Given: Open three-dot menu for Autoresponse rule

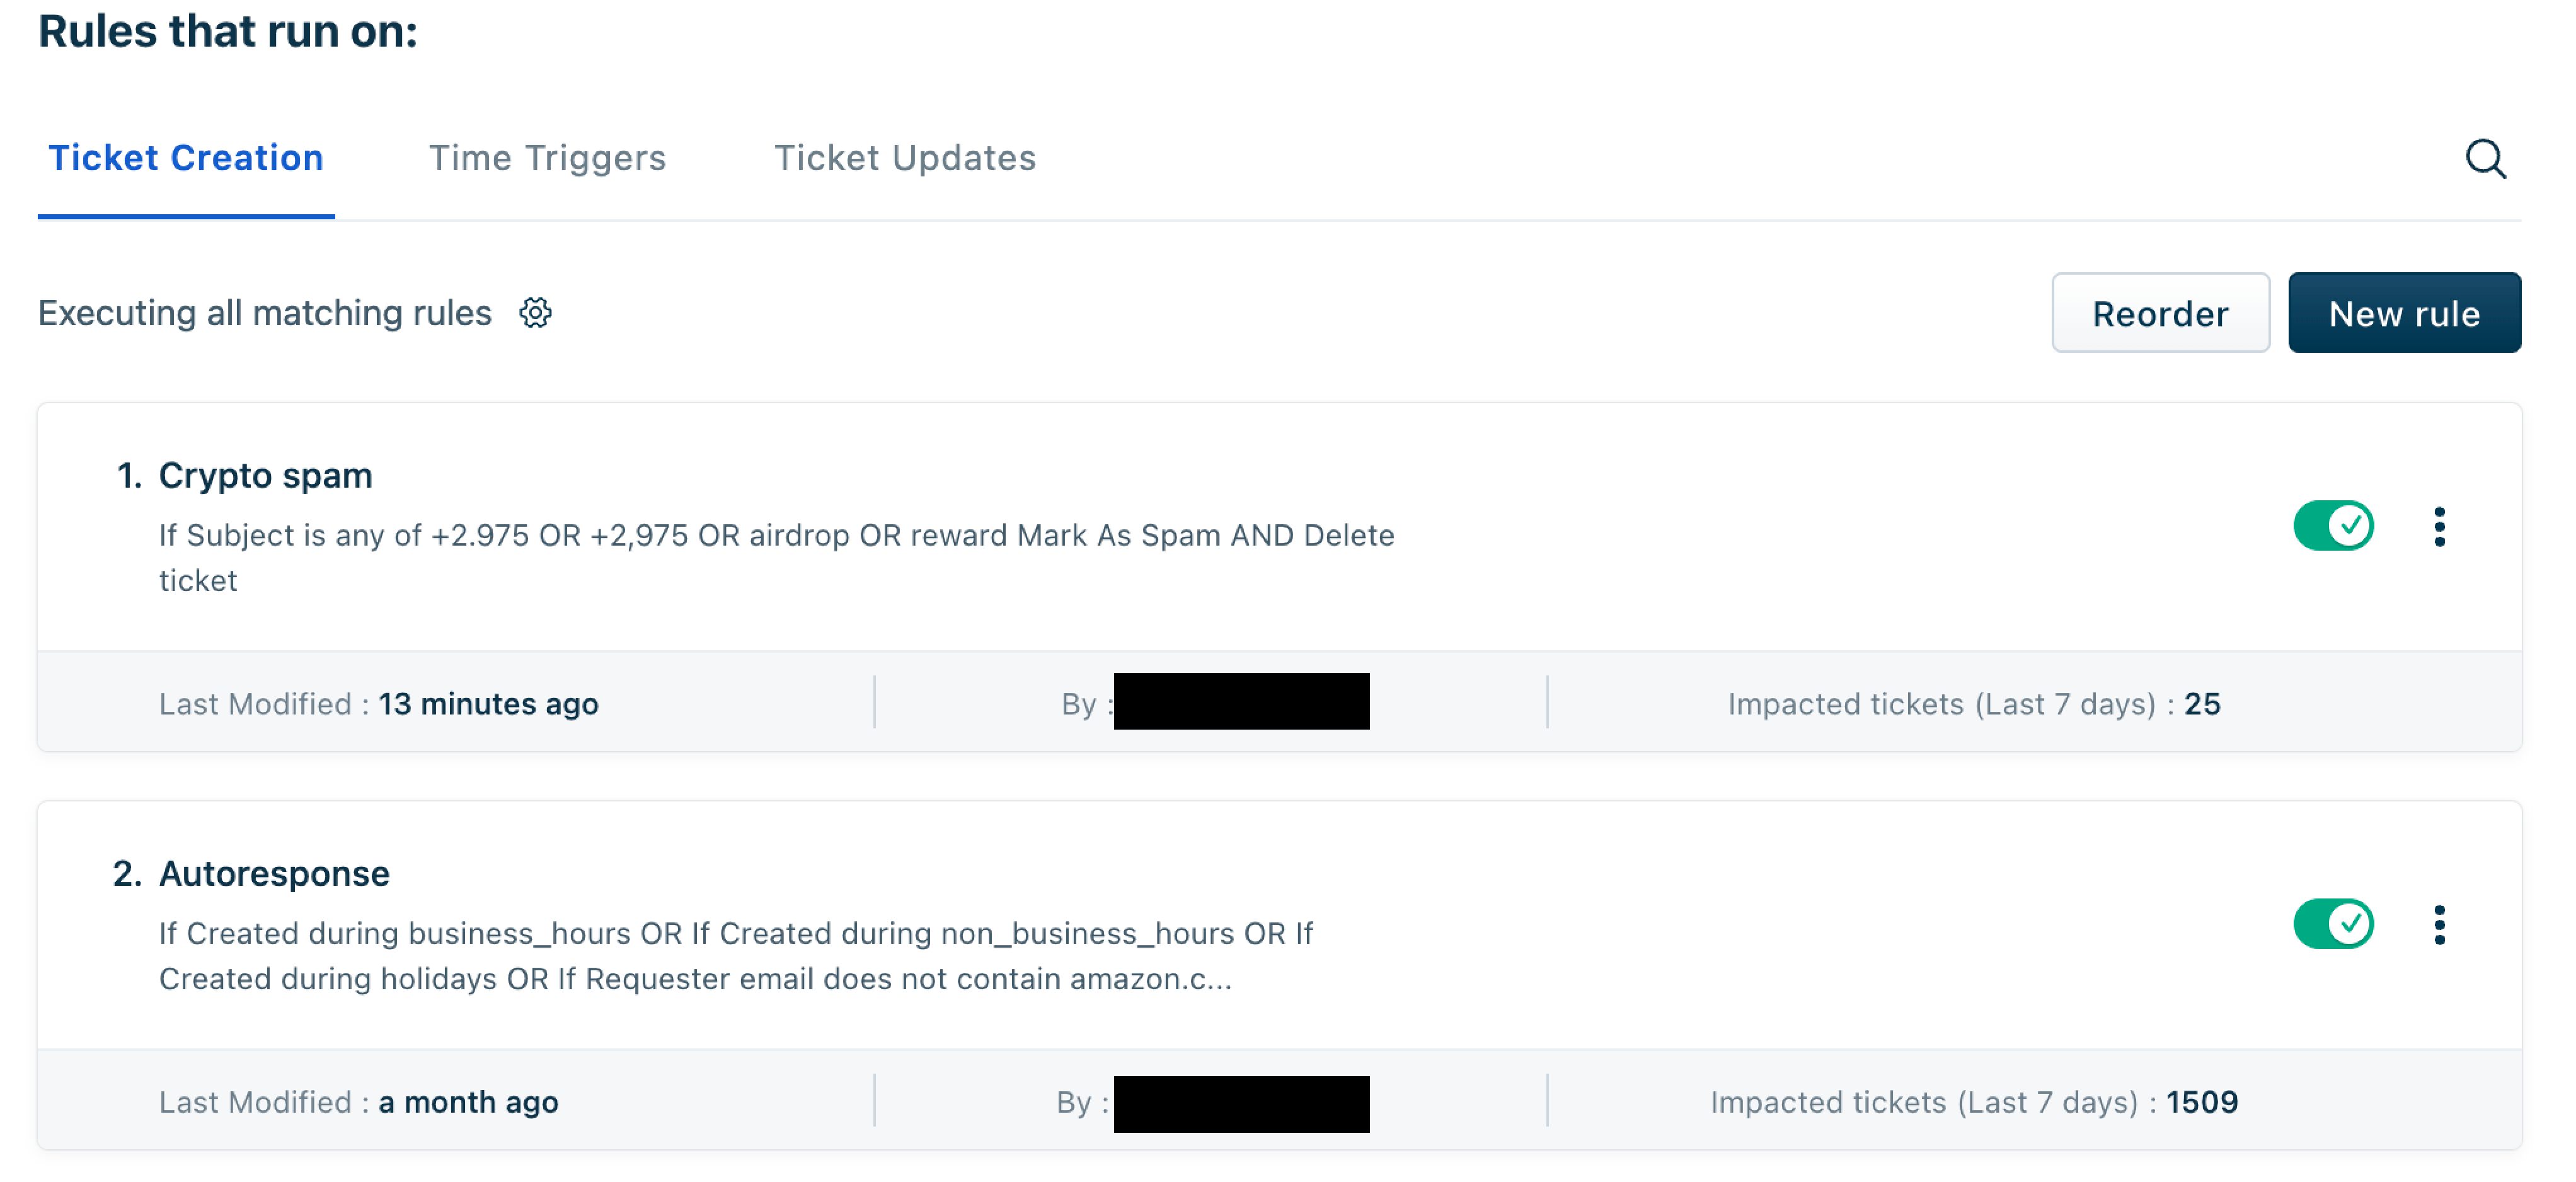Looking at the screenshot, I should [2439, 924].
